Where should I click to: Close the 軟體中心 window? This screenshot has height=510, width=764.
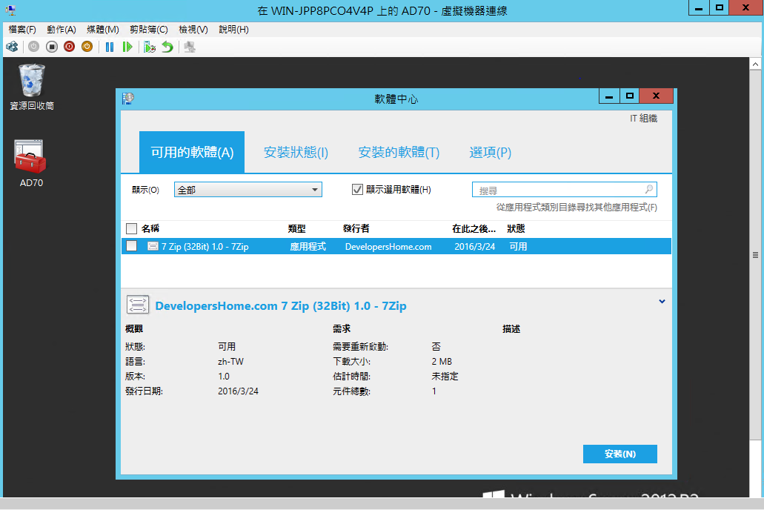coord(657,96)
